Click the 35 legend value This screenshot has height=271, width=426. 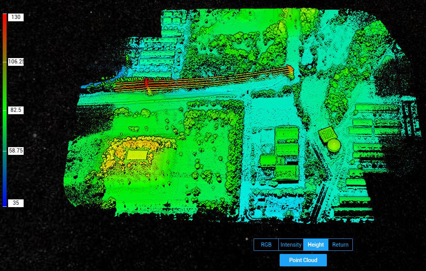(16, 203)
